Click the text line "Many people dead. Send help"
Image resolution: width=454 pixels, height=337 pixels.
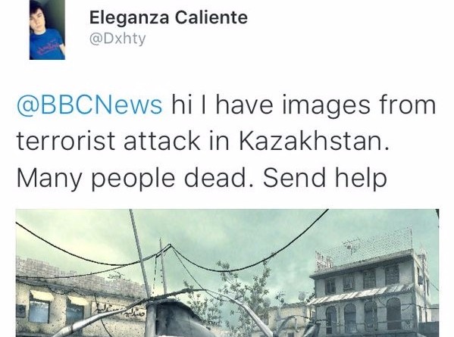pos(202,179)
